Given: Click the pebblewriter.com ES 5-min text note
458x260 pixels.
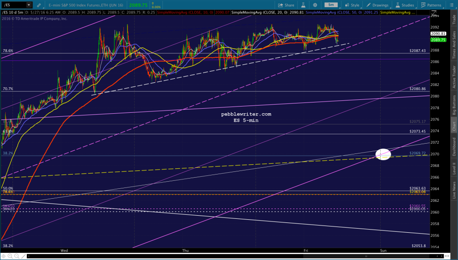Looking at the screenshot, I should [x=246, y=117].
